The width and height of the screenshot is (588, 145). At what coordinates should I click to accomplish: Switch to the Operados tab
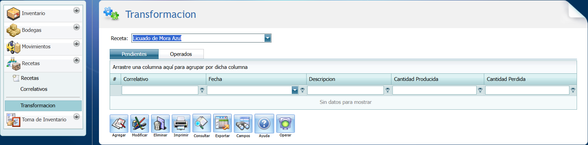coord(181,54)
